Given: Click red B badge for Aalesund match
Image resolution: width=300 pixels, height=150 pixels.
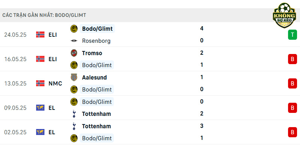Looking at the screenshot, I should pos(292,83).
